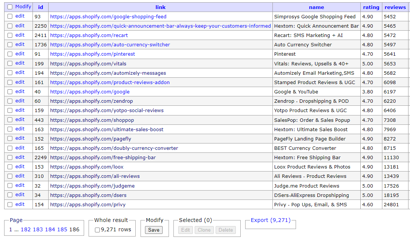Sort by the rating column header
Screen dimensions: 410x241
(x=371, y=7)
